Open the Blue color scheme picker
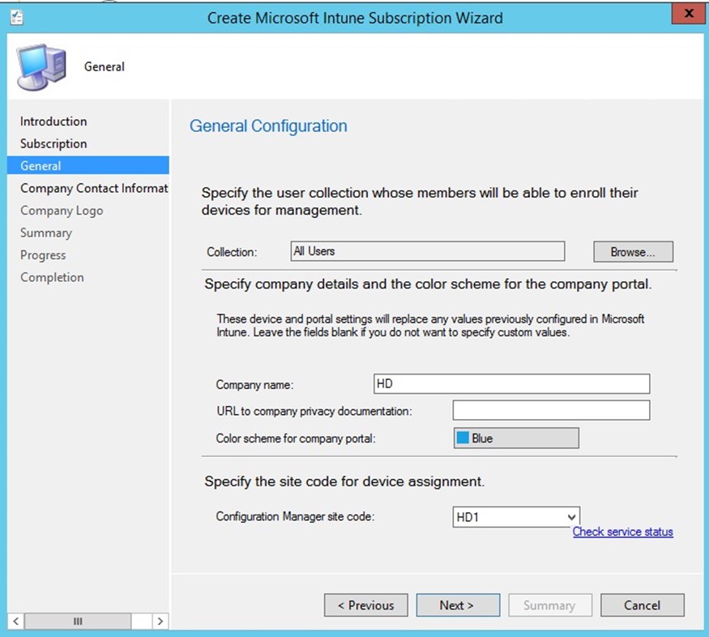The image size is (709, 637). [x=516, y=438]
